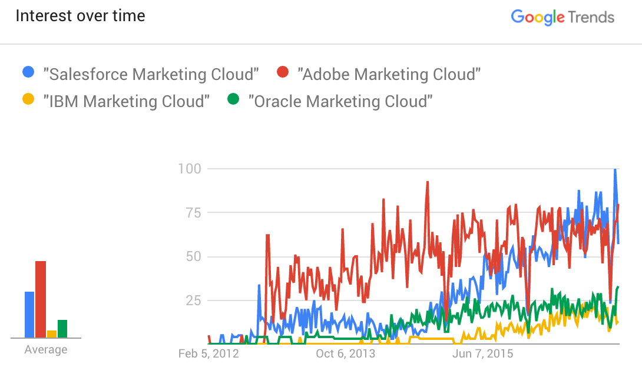
Task: Click the 50 y-axis value label
Action: coord(193,256)
